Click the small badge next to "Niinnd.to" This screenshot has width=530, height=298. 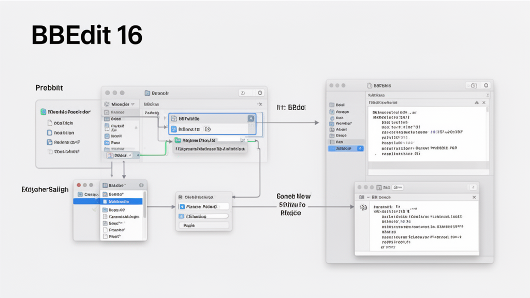click(208, 129)
